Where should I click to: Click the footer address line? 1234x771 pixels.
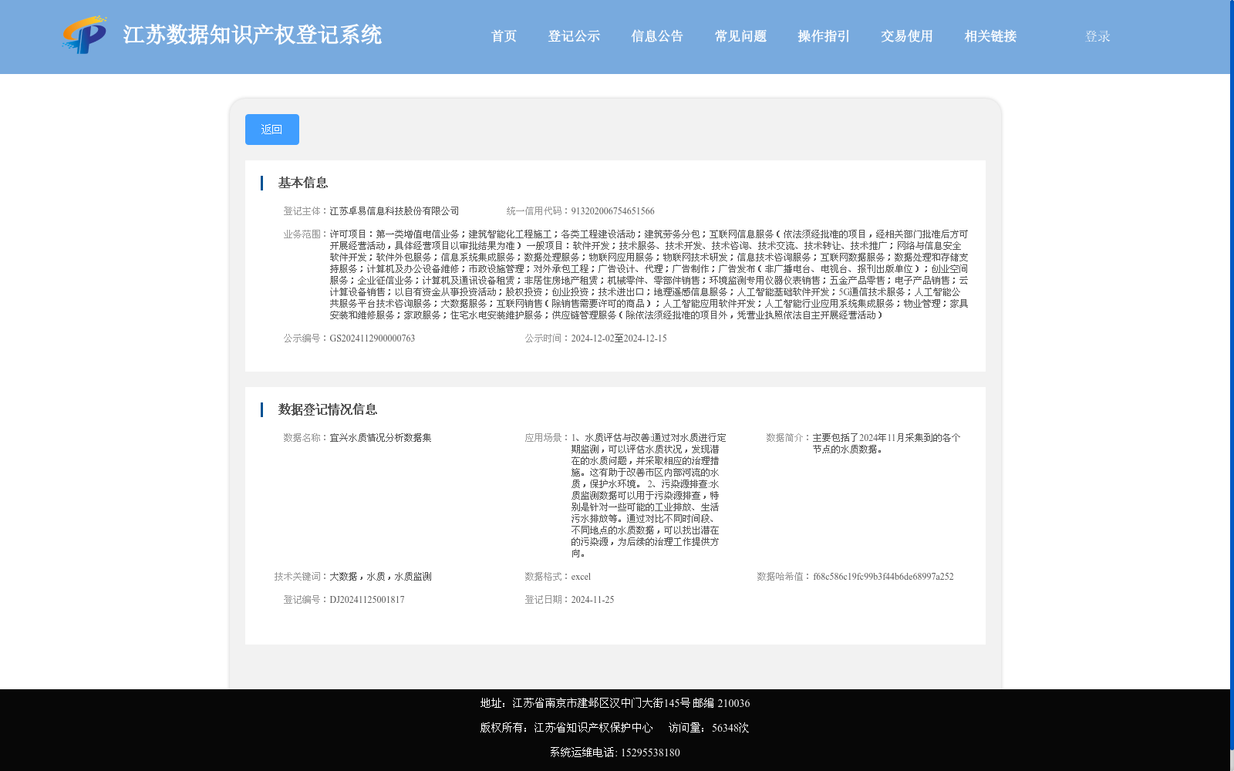pos(615,703)
